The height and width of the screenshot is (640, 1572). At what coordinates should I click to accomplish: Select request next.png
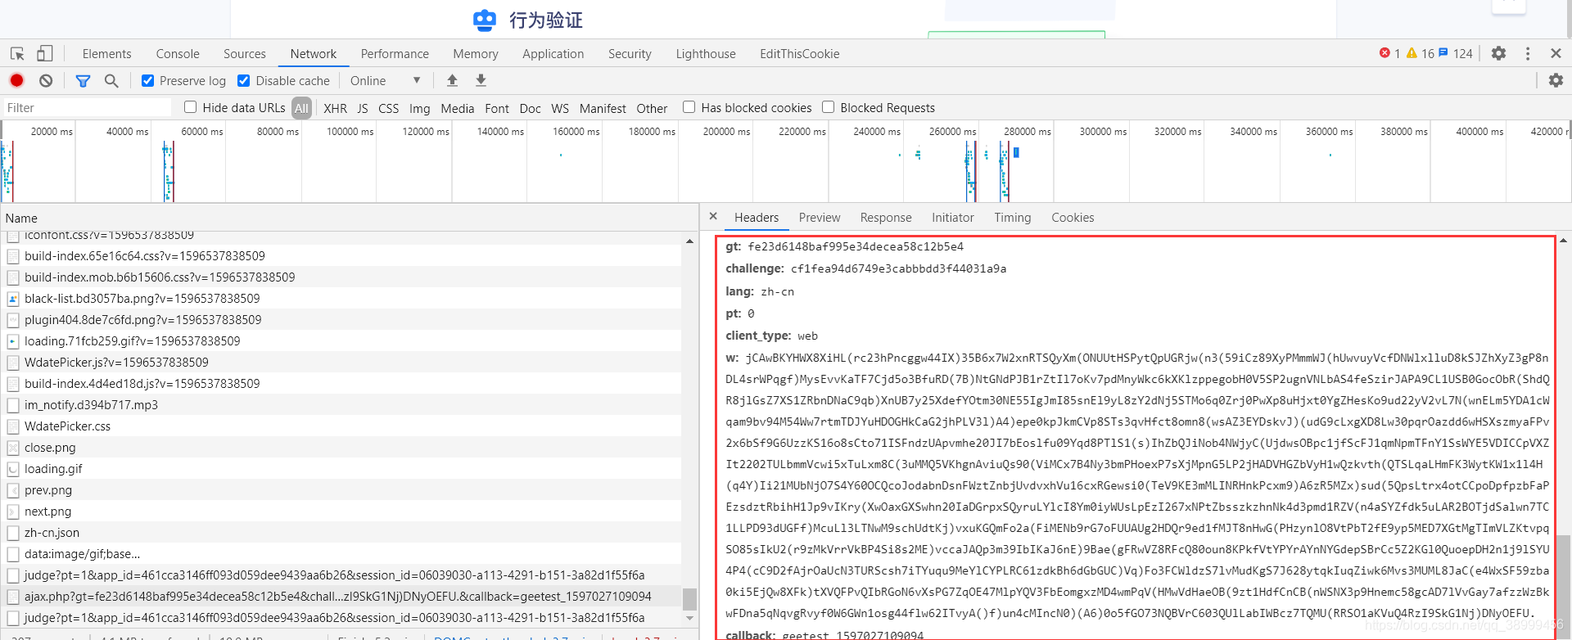[342, 511]
